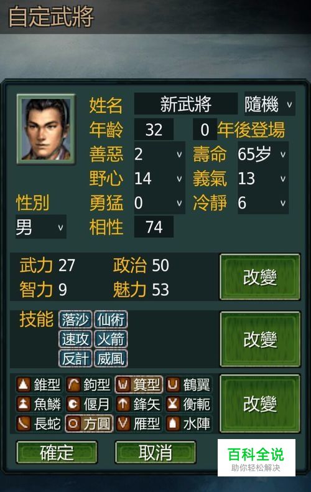Screen dimensions: 311x492
Task: Expand the 壽命 65岁 dropdown
Action: point(263,154)
